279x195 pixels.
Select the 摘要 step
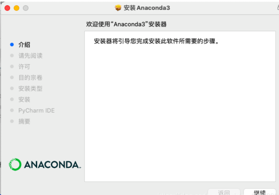(24, 121)
